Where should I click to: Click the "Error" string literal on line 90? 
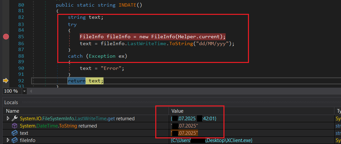[x=111, y=68]
